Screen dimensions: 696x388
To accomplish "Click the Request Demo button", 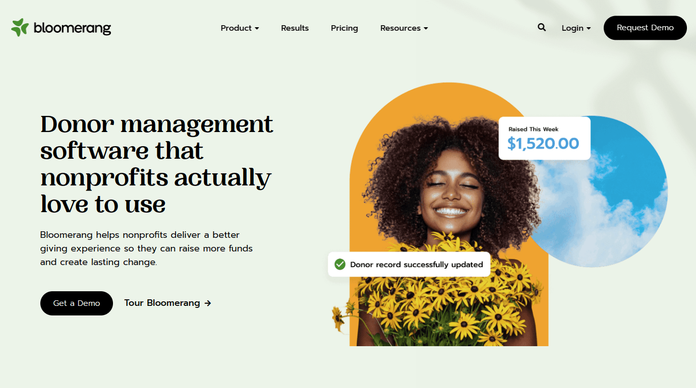I will (645, 28).
